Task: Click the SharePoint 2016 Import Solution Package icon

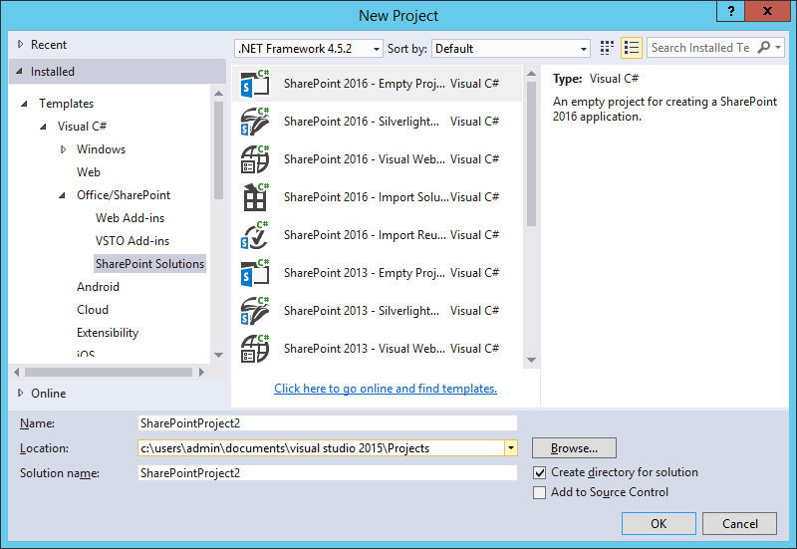Action: [x=255, y=197]
